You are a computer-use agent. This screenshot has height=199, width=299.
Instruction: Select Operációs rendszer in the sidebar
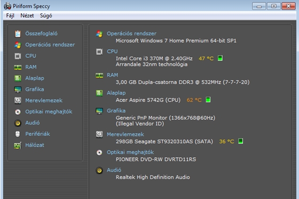click(50, 45)
